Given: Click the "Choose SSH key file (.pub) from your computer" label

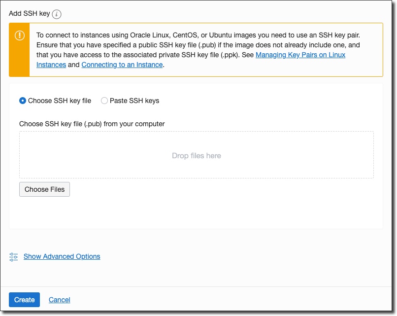Looking at the screenshot, I should coord(92,124).
